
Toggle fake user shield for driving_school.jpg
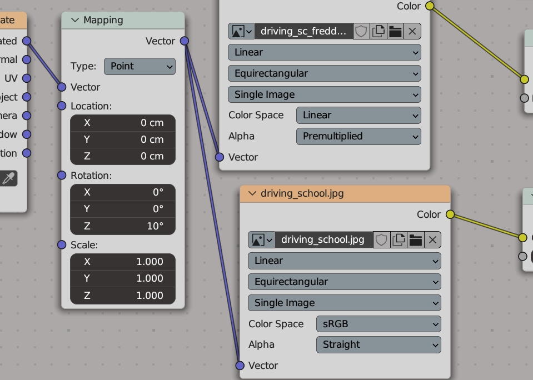pos(381,240)
